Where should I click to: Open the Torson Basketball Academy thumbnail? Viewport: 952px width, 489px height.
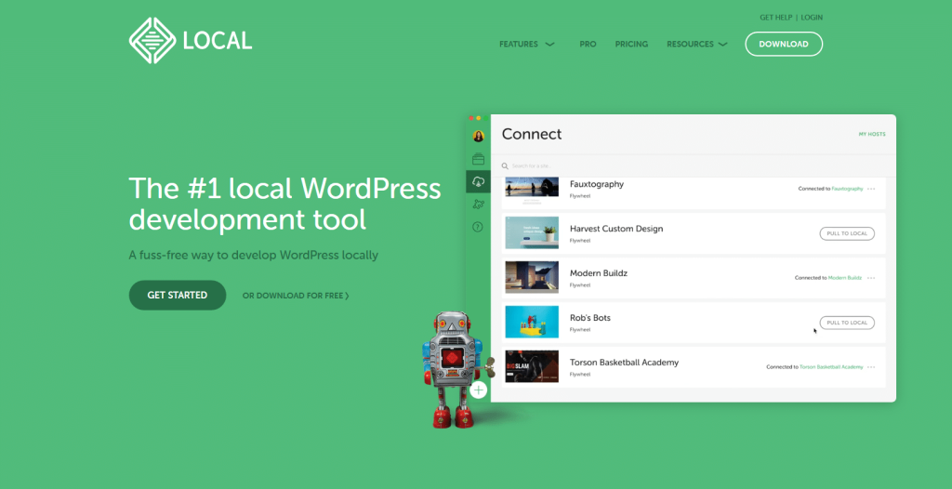pyautogui.click(x=532, y=366)
